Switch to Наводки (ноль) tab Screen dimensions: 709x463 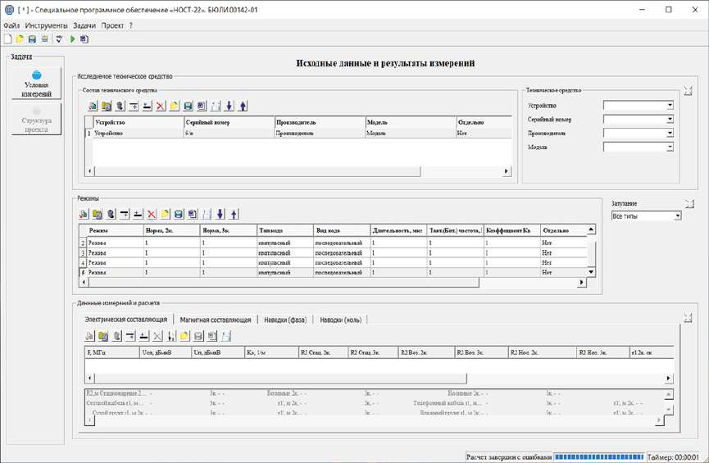341,320
